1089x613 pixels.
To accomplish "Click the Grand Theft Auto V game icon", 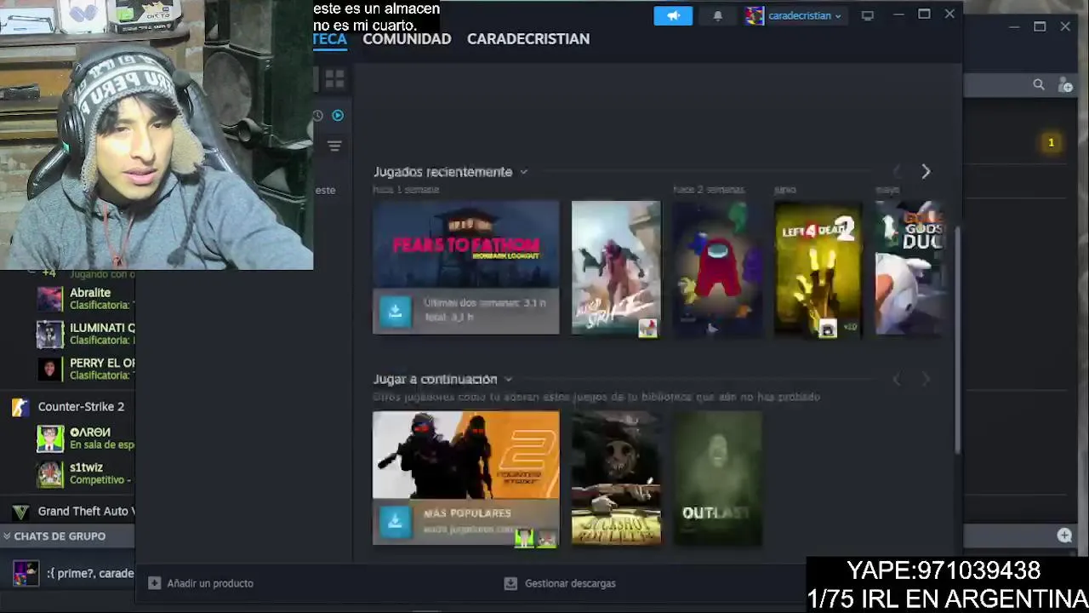I will (20, 512).
